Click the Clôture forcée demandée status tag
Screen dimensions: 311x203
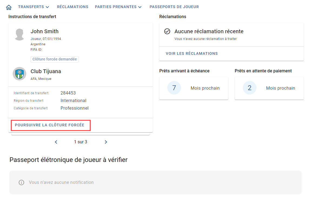[55, 59]
